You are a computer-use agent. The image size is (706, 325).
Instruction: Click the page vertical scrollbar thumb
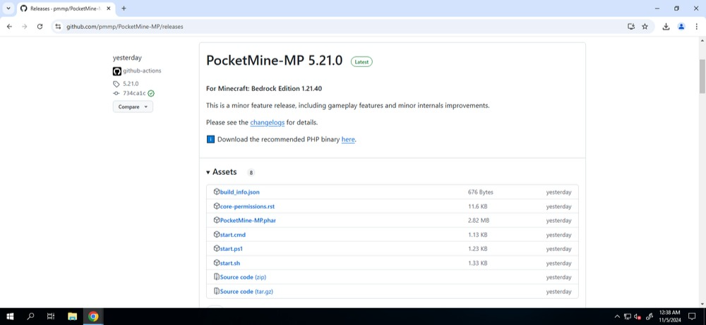click(702, 76)
